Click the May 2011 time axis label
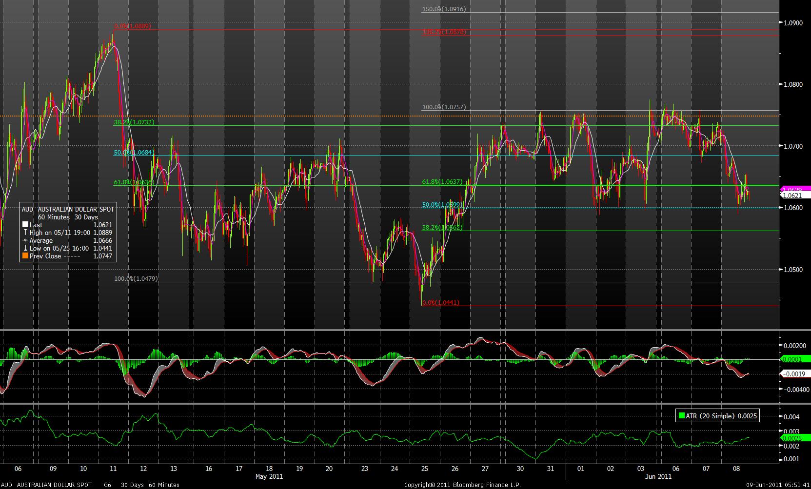The width and height of the screenshot is (811, 489). [x=269, y=476]
